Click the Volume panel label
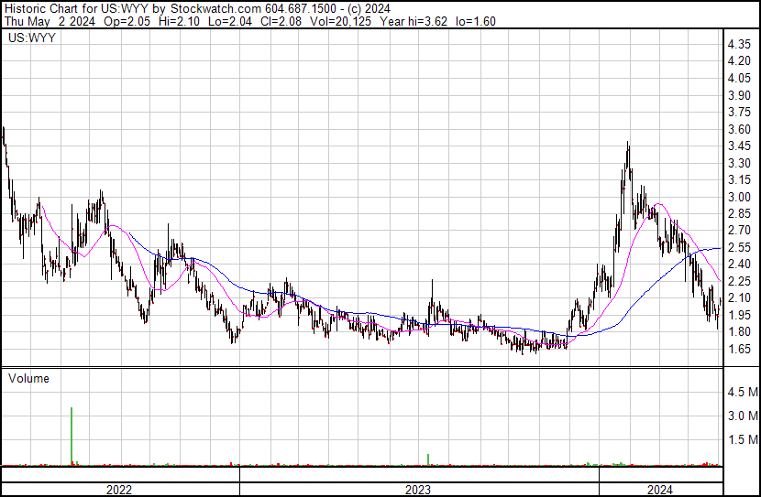 click(x=28, y=378)
